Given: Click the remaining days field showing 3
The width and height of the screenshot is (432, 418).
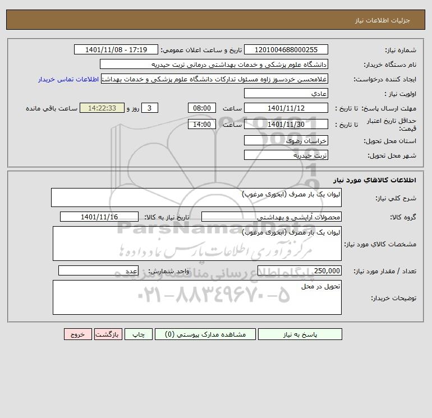Looking at the screenshot, I should pyautogui.click(x=150, y=108).
